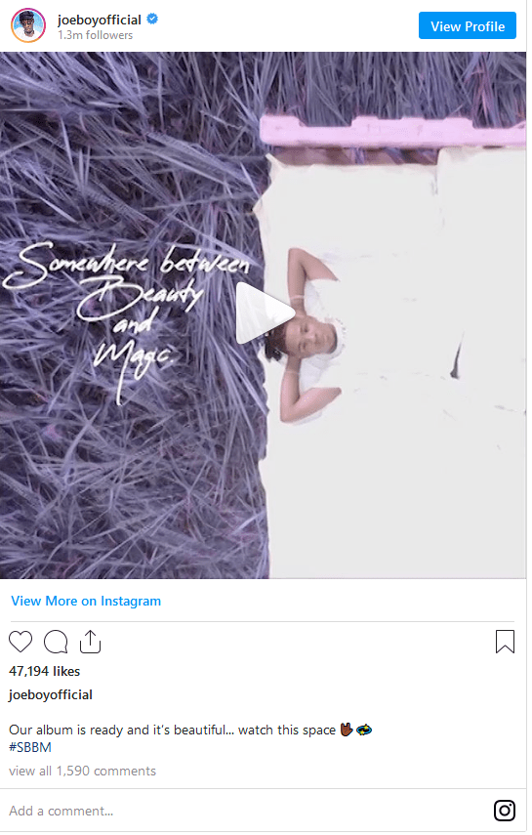Viewport: 532px width, 835px height.
Task: Expand view all 1,590 comments
Action: tap(83, 771)
